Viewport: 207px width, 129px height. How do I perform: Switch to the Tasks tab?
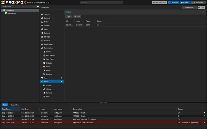[x=5, y=105]
